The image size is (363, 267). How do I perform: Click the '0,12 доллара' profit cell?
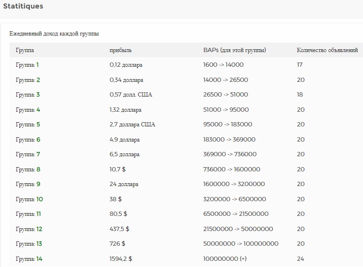coord(126,65)
